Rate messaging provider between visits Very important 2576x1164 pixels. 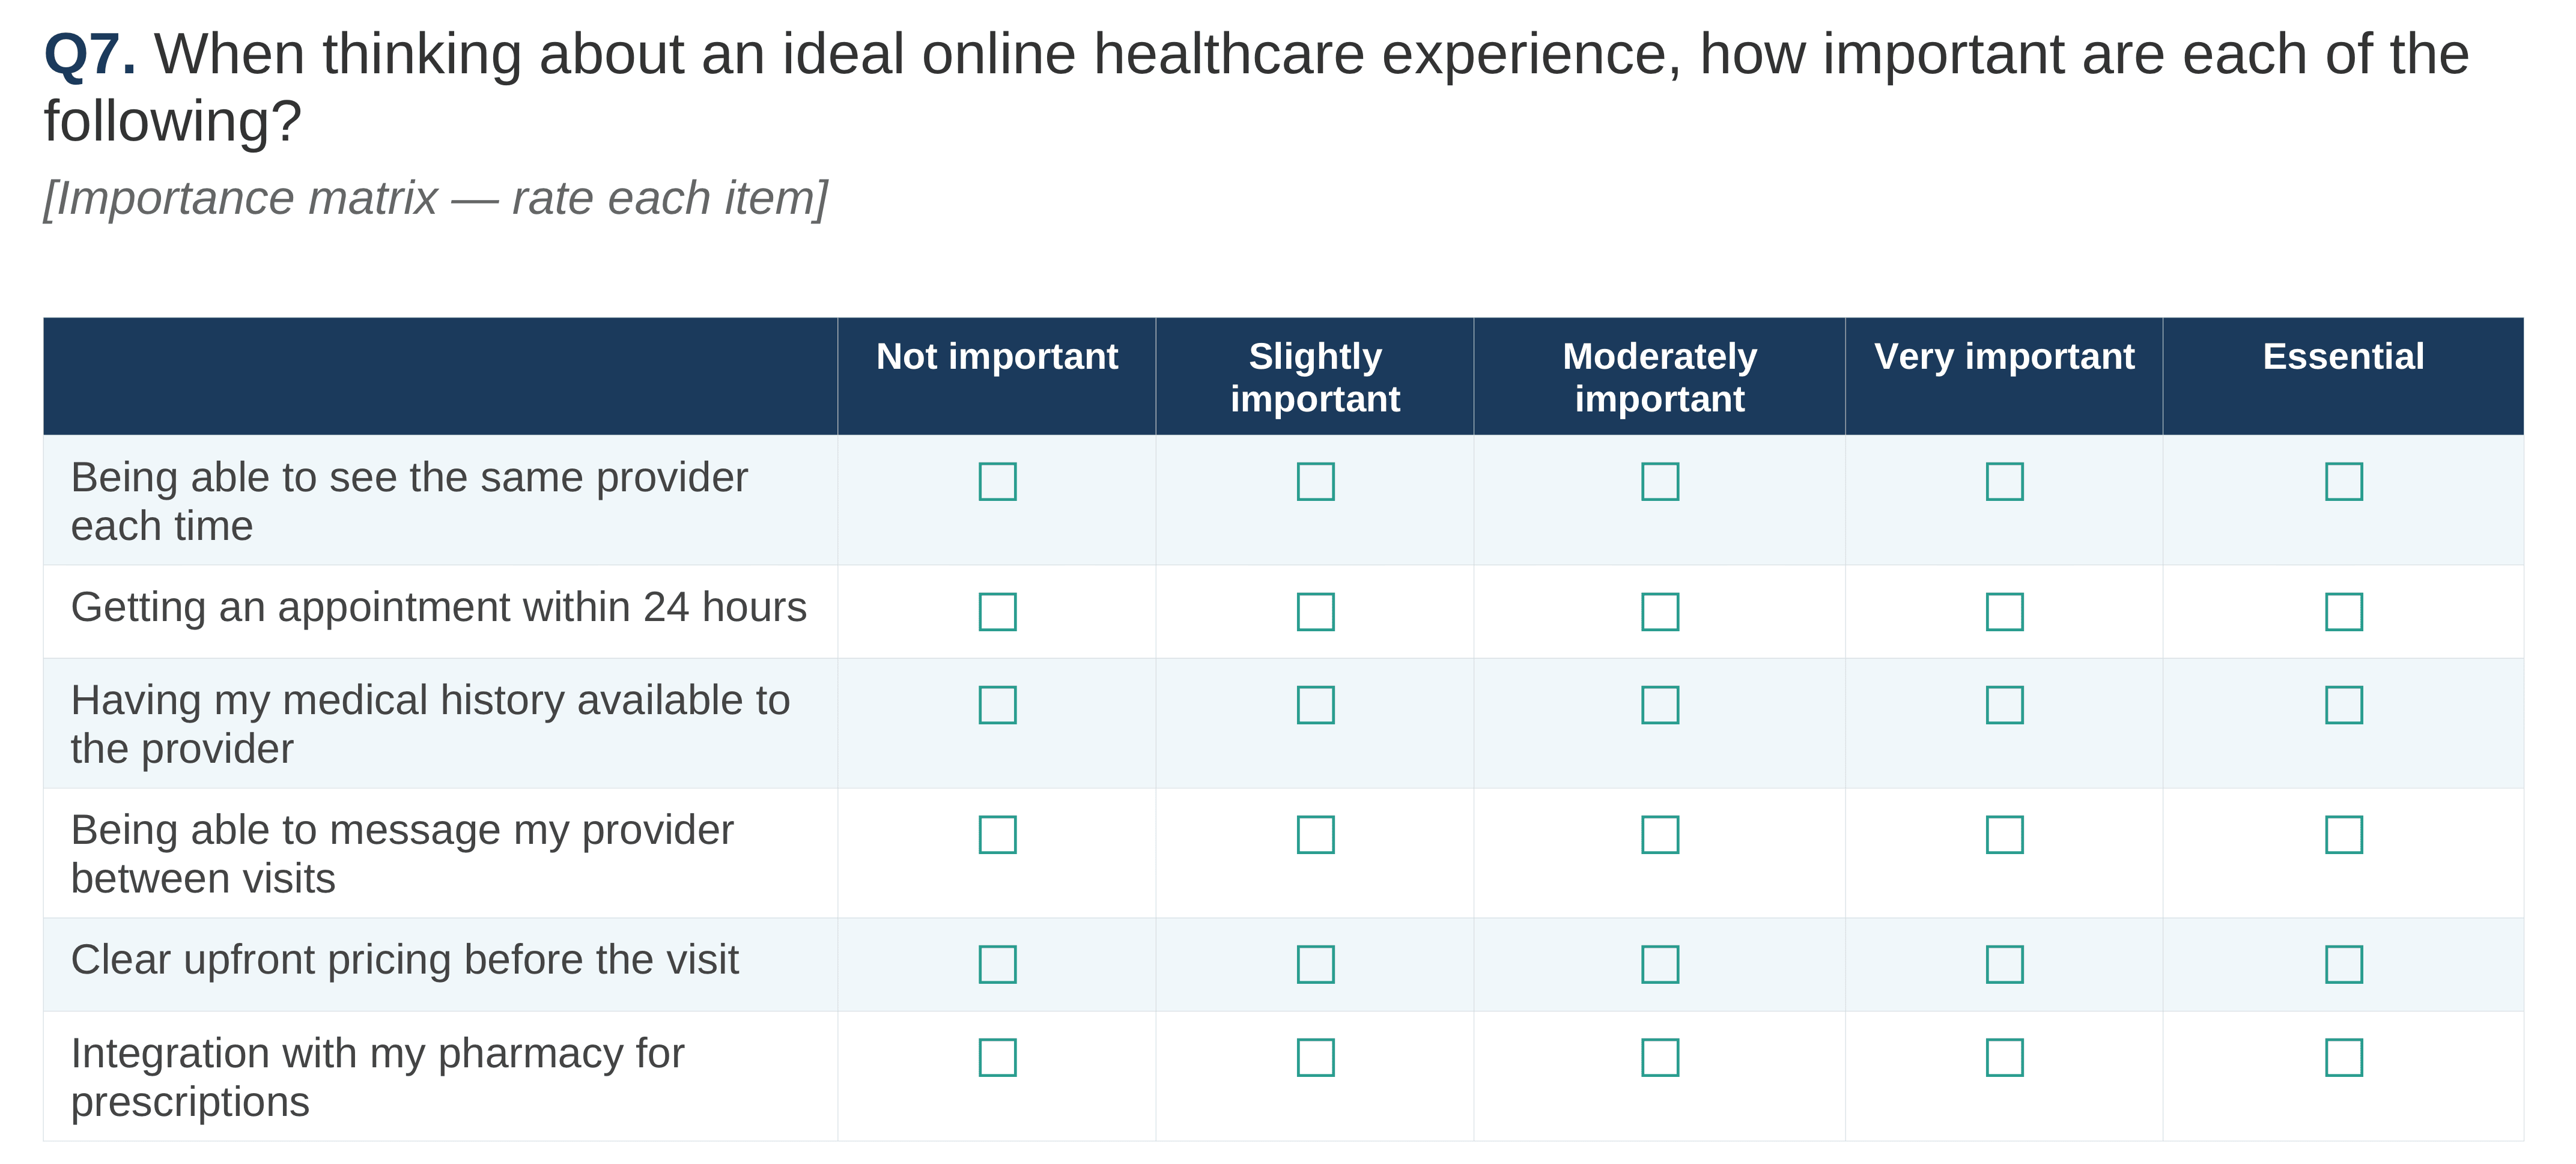pos(2004,834)
